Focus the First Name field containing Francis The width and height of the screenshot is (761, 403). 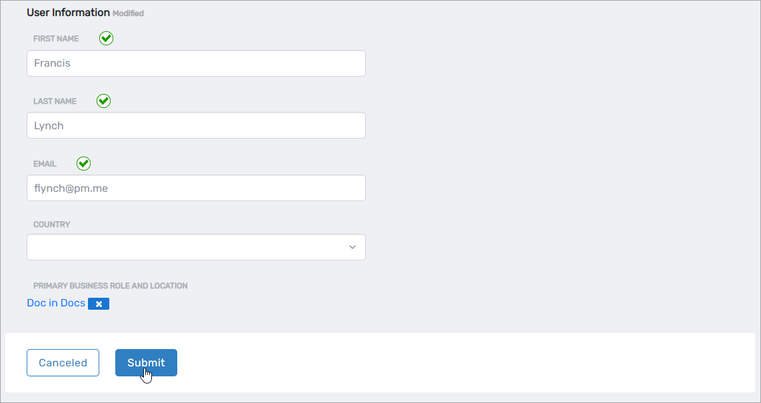click(196, 63)
